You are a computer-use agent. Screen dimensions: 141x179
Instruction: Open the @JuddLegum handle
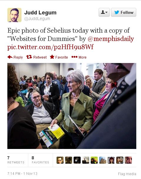coord(37,19)
